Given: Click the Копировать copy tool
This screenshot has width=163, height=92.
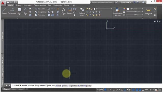Looking at the screenshot, I should pyautogui.click(x=40, y=12).
